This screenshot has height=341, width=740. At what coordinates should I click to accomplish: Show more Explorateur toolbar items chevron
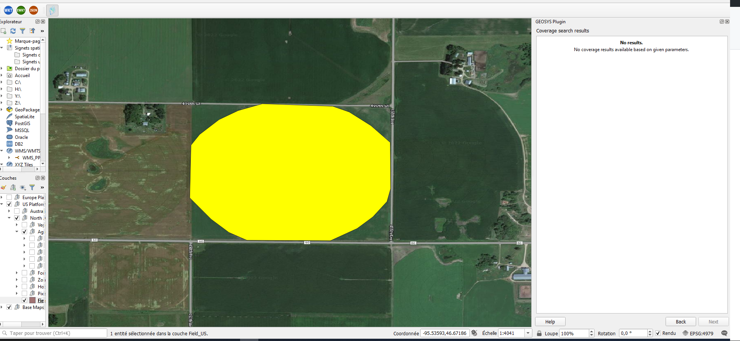tap(42, 31)
